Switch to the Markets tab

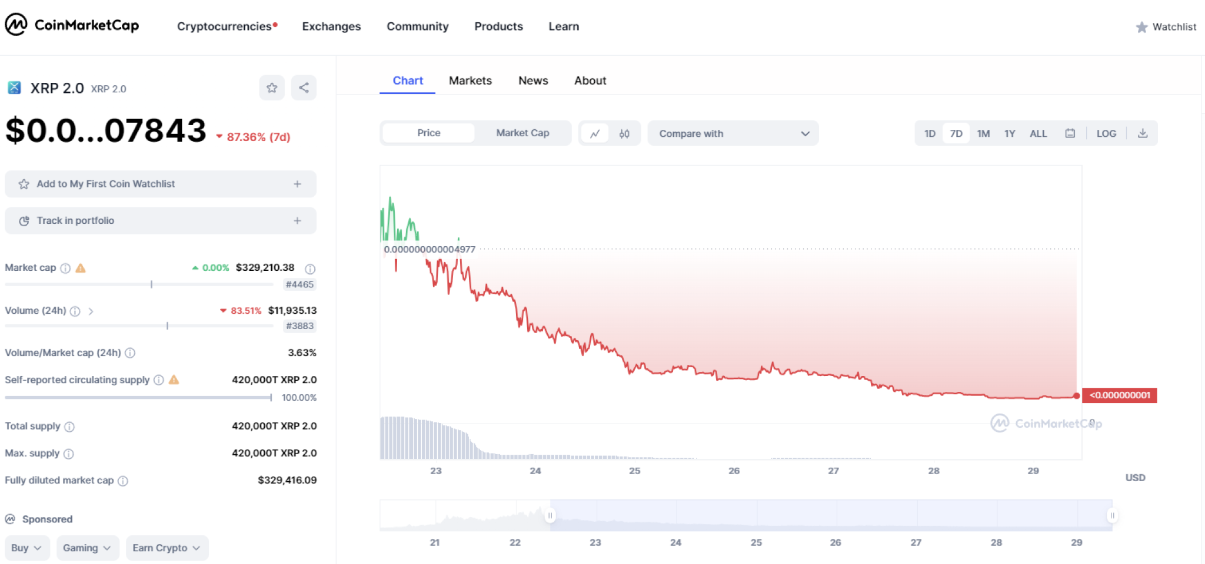(x=470, y=80)
